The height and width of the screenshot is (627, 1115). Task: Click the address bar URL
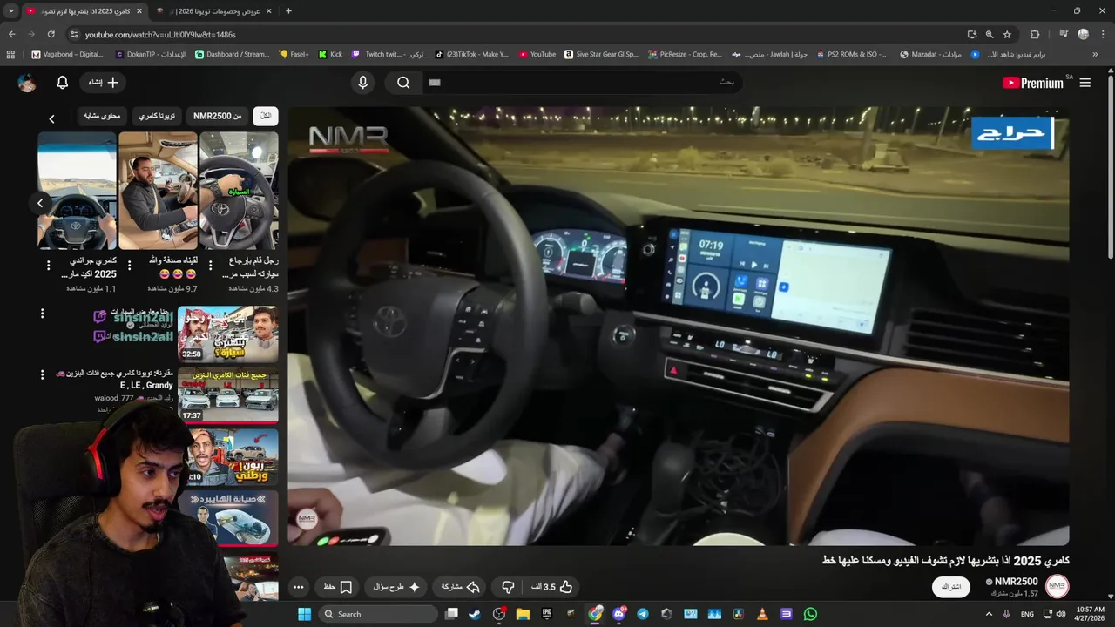click(160, 35)
